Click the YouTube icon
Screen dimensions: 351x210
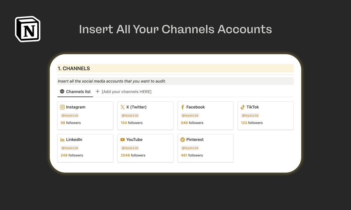pyautogui.click(x=123, y=140)
